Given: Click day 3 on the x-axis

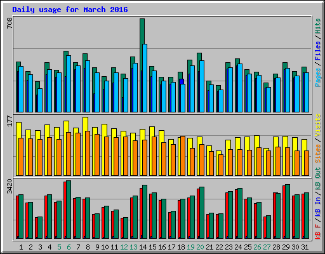Looking at the screenshot, I should [x=40, y=247].
